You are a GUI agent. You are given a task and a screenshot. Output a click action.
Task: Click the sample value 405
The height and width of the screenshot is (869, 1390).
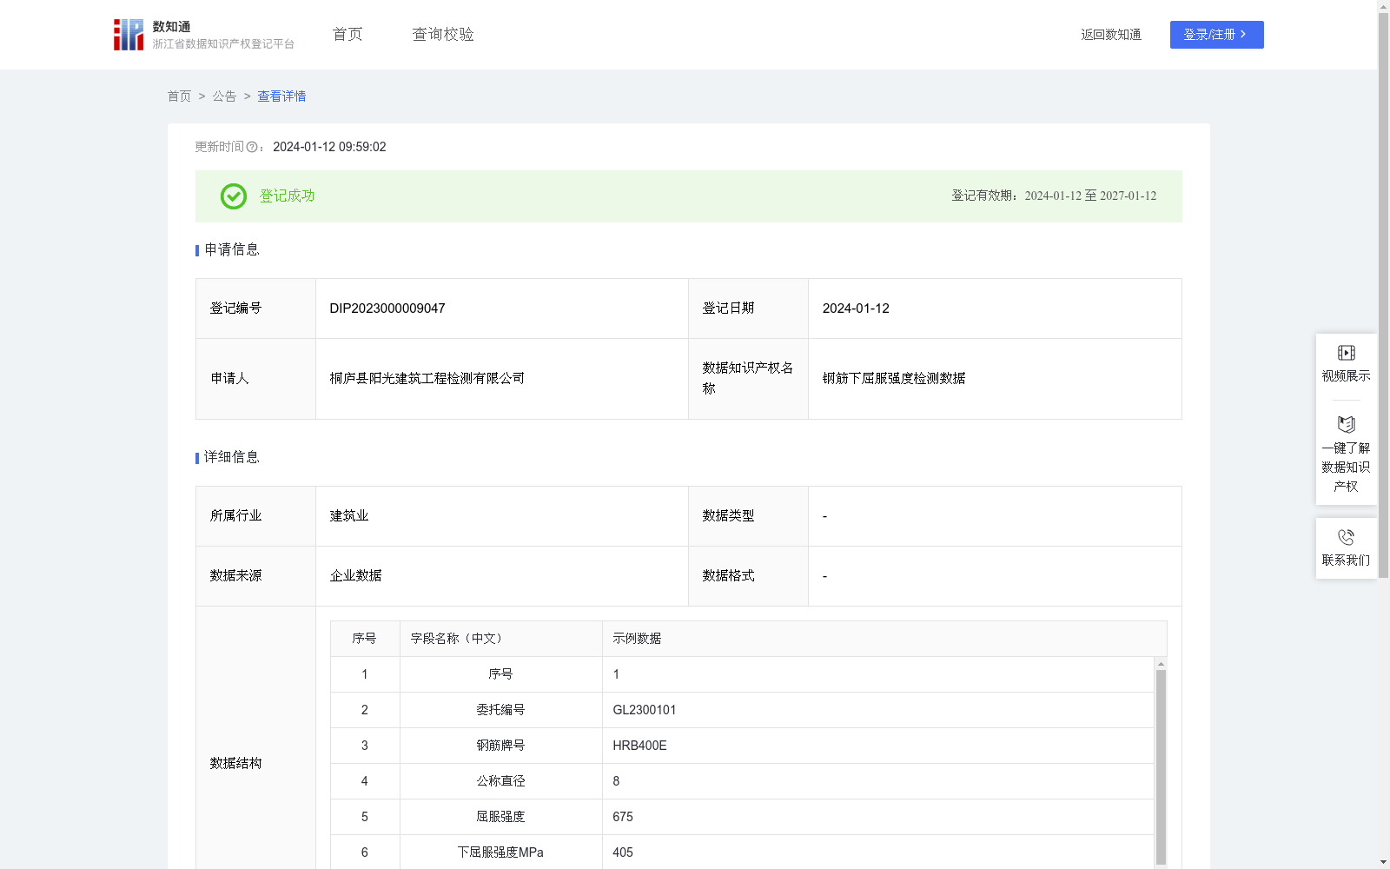(x=623, y=852)
